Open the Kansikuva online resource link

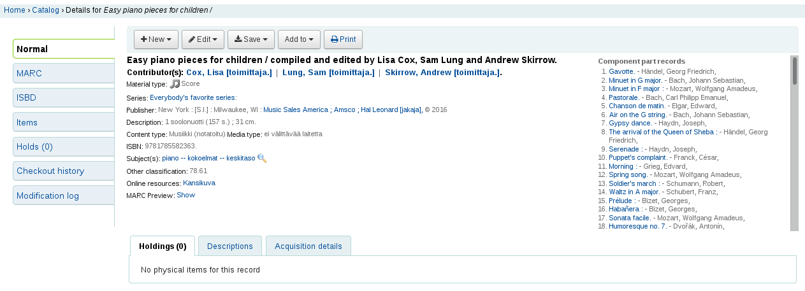click(199, 183)
